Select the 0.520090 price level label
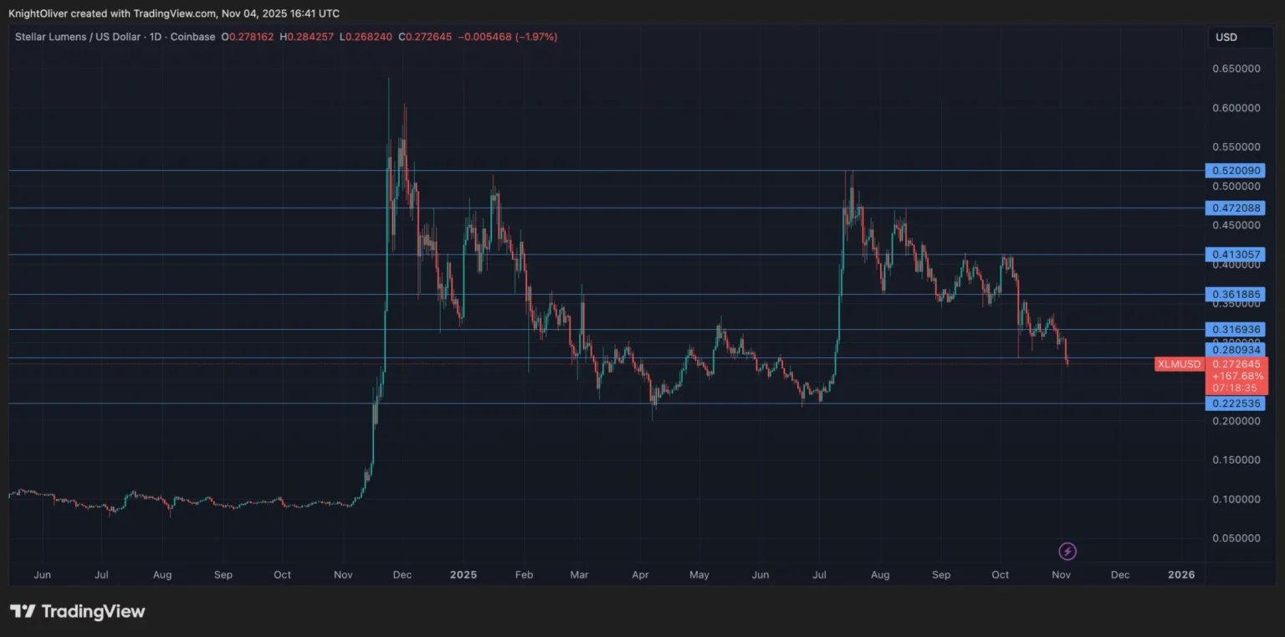Screen dimensions: 1285x637 click(1236, 171)
